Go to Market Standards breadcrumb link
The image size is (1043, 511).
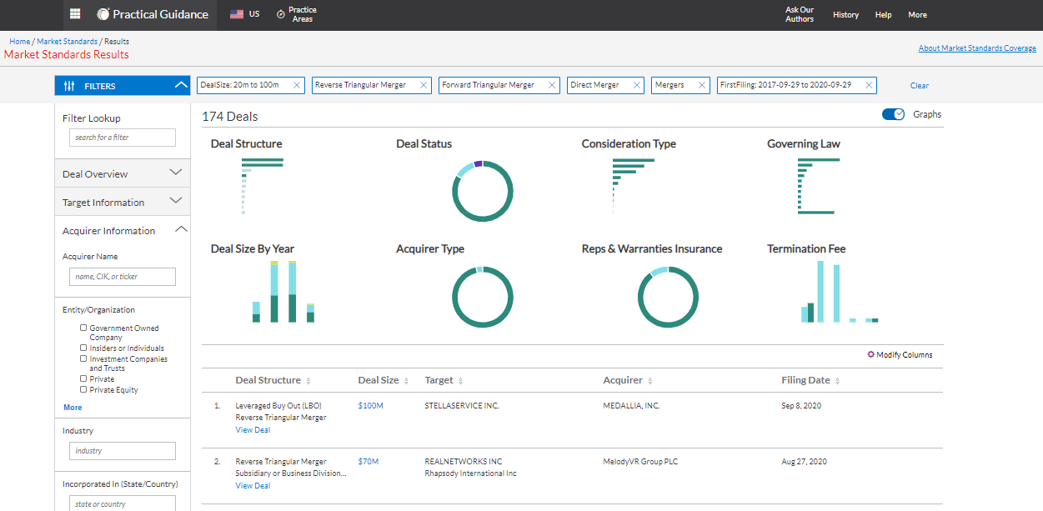click(x=67, y=41)
